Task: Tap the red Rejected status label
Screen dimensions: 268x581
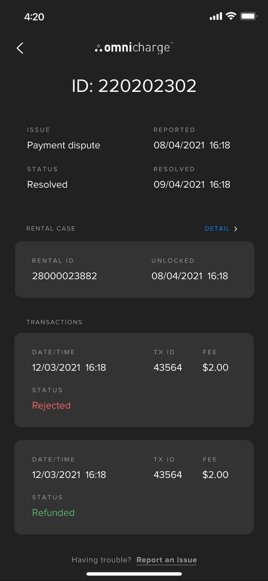Action: point(51,405)
